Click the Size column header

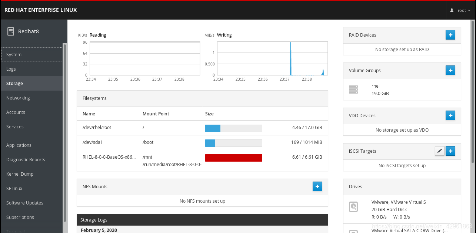coord(209,114)
